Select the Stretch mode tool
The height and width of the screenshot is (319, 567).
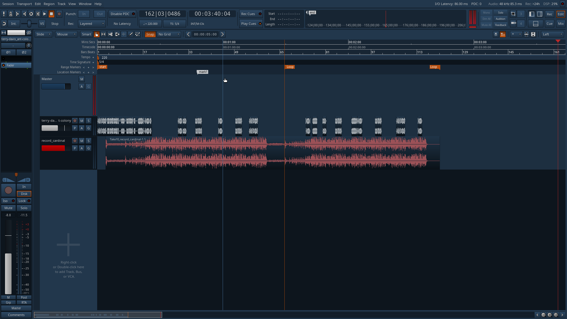point(117,34)
